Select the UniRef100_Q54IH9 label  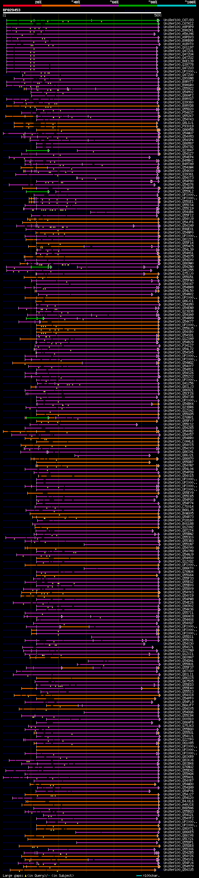coord(178,225)
